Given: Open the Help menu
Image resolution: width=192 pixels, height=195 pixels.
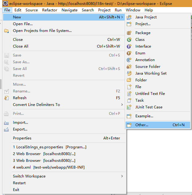Looking at the screenshot, I should (x=149, y=10).
